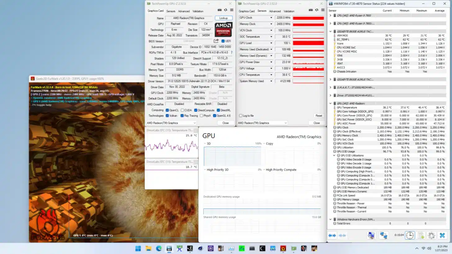Image resolution: width=452 pixels, height=254 pixels.
Task: Open GPU selection dropdown in GPU-Z Sensors window
Action: tap(262, 123)
